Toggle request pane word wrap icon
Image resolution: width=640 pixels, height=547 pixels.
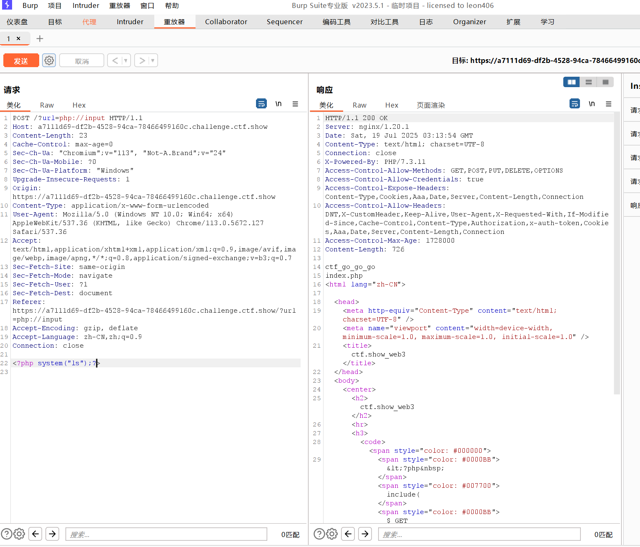click(261, 103)
